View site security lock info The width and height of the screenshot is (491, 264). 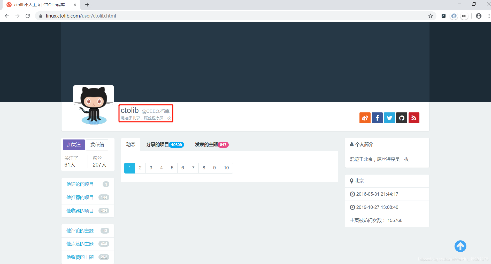tap(41, 16)
